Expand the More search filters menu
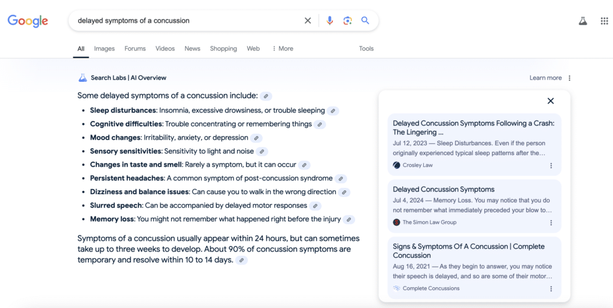This screenshot has width=613, height=308. (x=282, y=49)
